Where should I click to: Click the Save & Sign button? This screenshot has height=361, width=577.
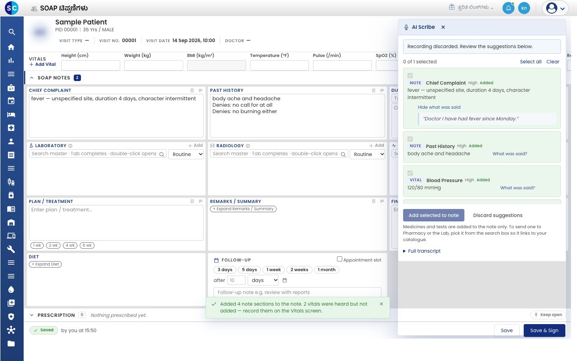(x=544, y=331)
